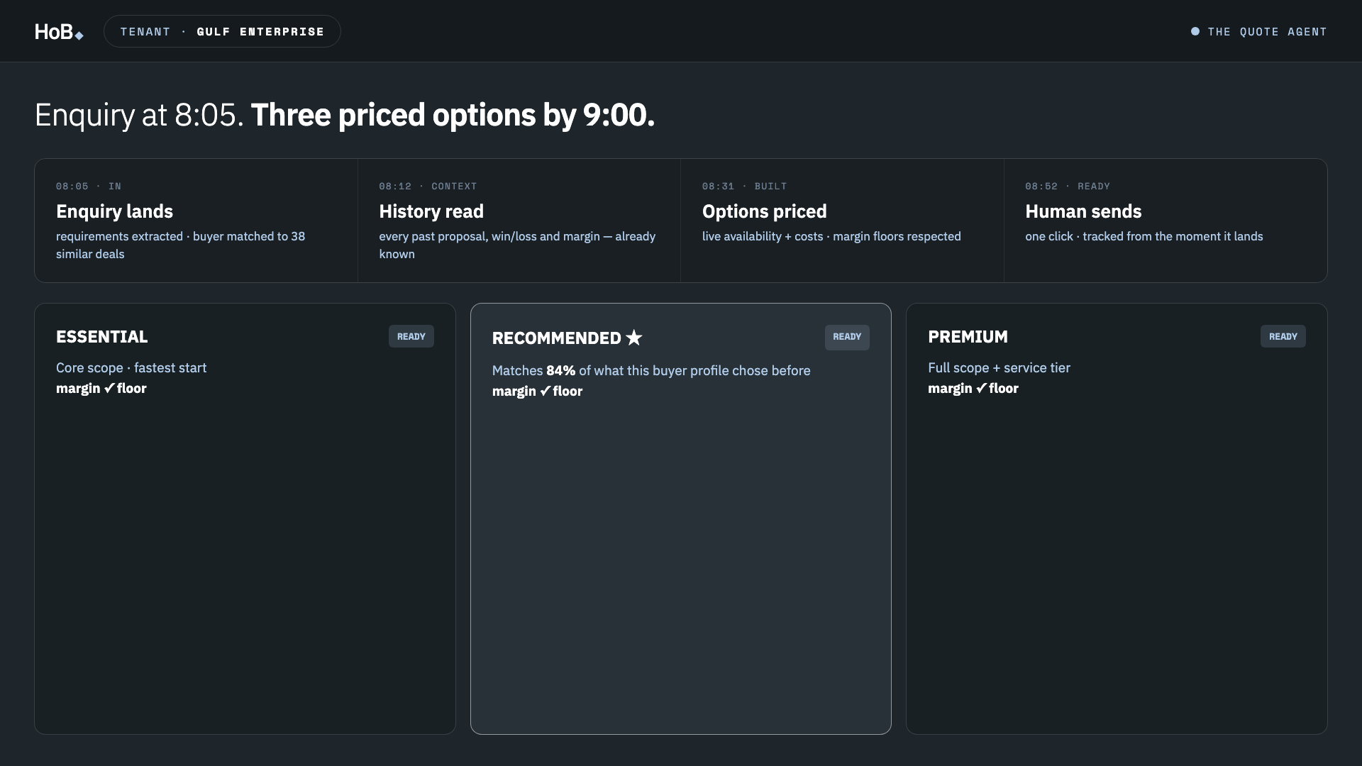Click 'every past proposal, win/loss and margin' text
Image resolution: width=1362 pixels, height=766 pixels.
pyautogui.click(x=517, y=245)
